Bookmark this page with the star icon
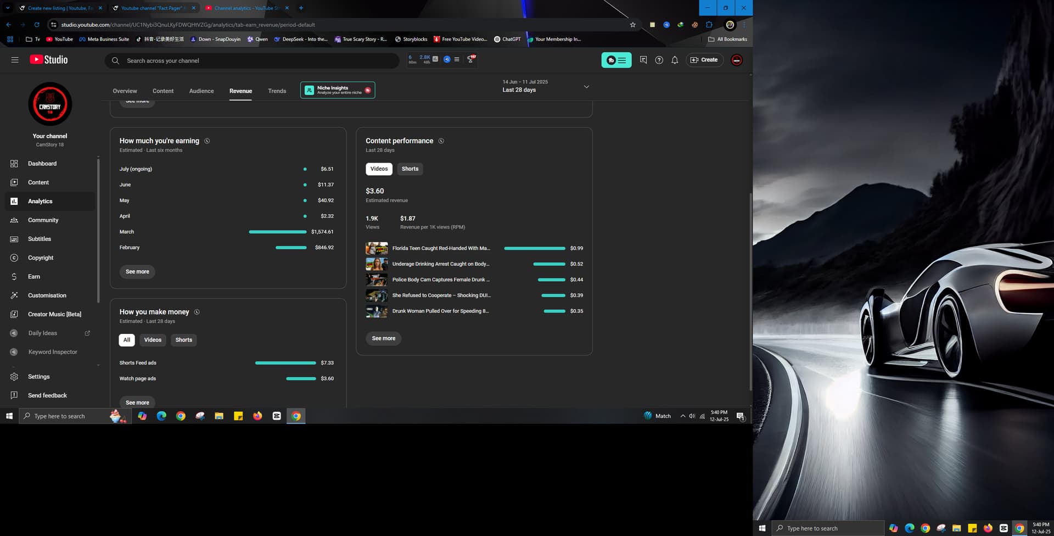The height and width of the screenshot is (536, 1054). [632, 25]
